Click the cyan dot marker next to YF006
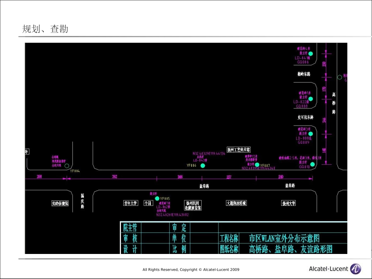This screenshot has width=372, height=279. 203,166
